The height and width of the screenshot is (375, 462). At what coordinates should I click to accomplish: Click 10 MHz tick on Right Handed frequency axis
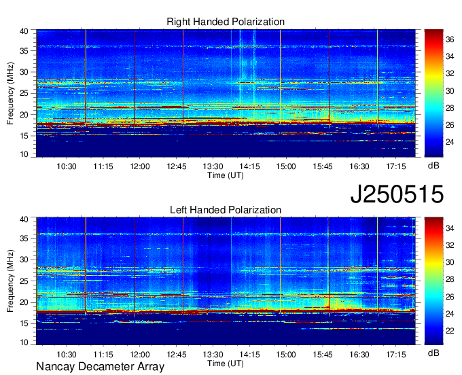[x=24, y=154]
